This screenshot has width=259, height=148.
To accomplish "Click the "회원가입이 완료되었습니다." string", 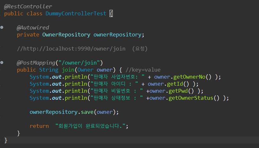I will (x=90, y=126).
